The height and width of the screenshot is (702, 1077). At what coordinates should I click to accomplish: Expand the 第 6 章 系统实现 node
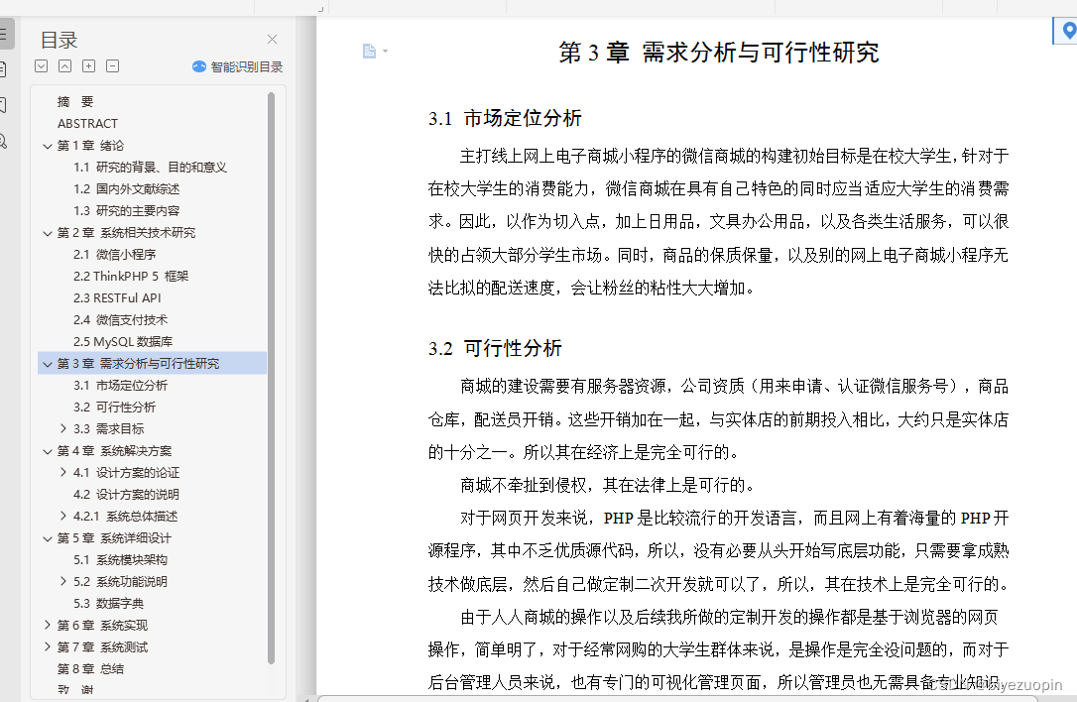point(48,625)
